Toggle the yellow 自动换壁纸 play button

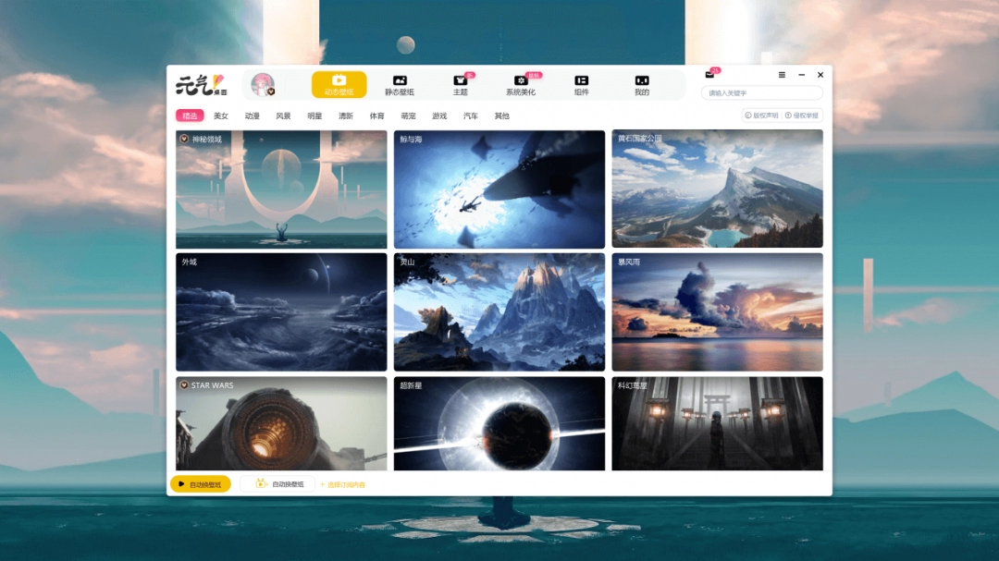pyautogui.click(x=200, y=484)
